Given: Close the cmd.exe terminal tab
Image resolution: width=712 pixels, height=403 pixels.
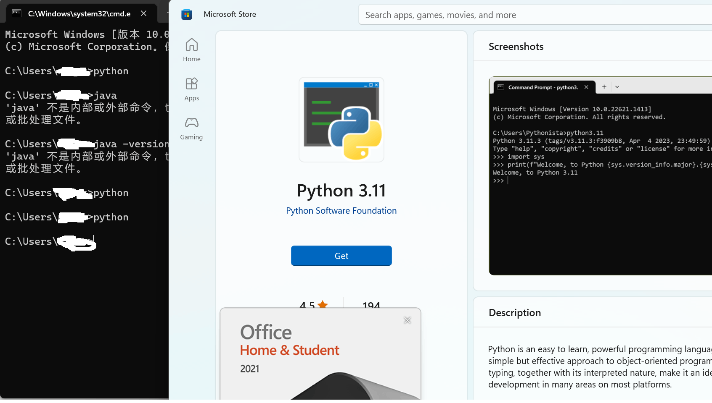Looking at the screenshot, I should coord(144,13).
